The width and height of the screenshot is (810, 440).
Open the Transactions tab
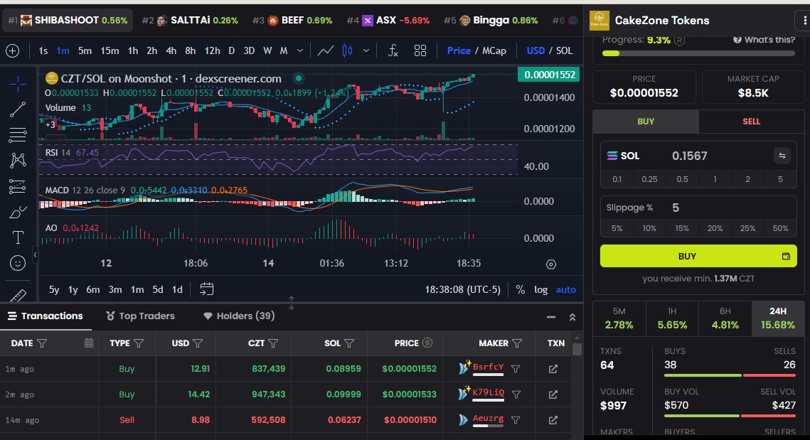coord(46,316)
